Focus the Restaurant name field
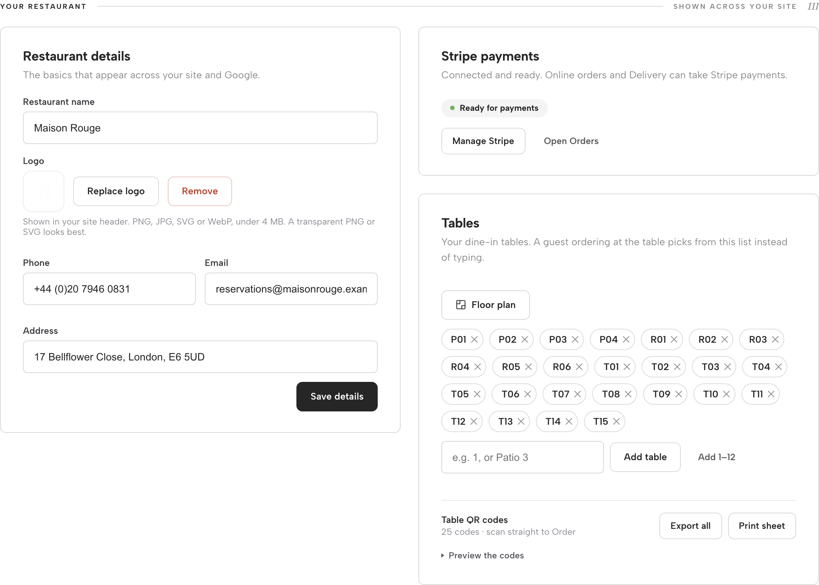This screenshot has height=585, width=819. (x=200, y=128)
